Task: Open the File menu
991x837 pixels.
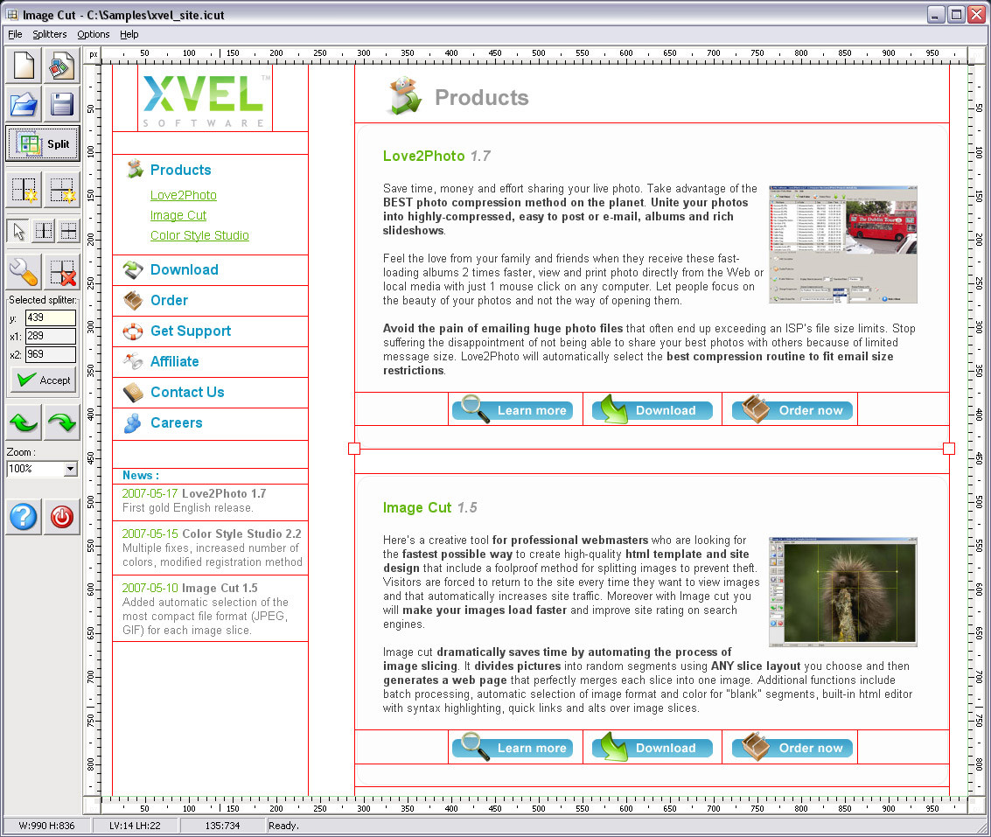Action: click(15, 34)
